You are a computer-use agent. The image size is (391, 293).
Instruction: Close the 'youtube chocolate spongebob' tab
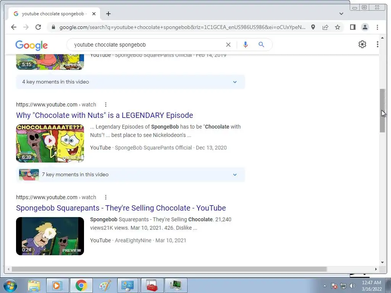(94, 14)
